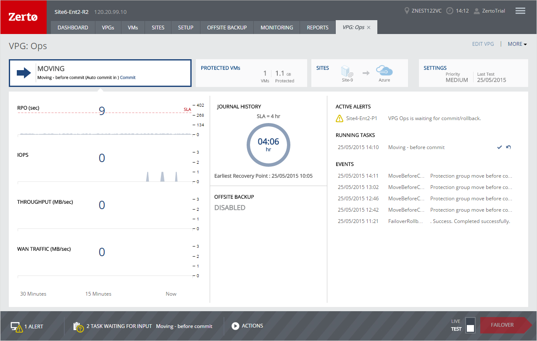Switch to the DASHBOARD tab
Screen dimensions: 537x341
(x=73, y=27)
